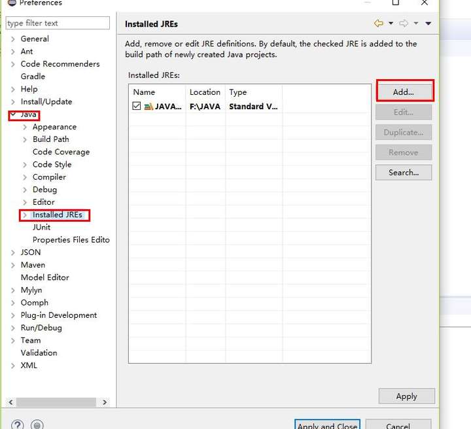Expand the Installed JREs subnode
This screenshot has height=429, width=471.
point(25,215)
